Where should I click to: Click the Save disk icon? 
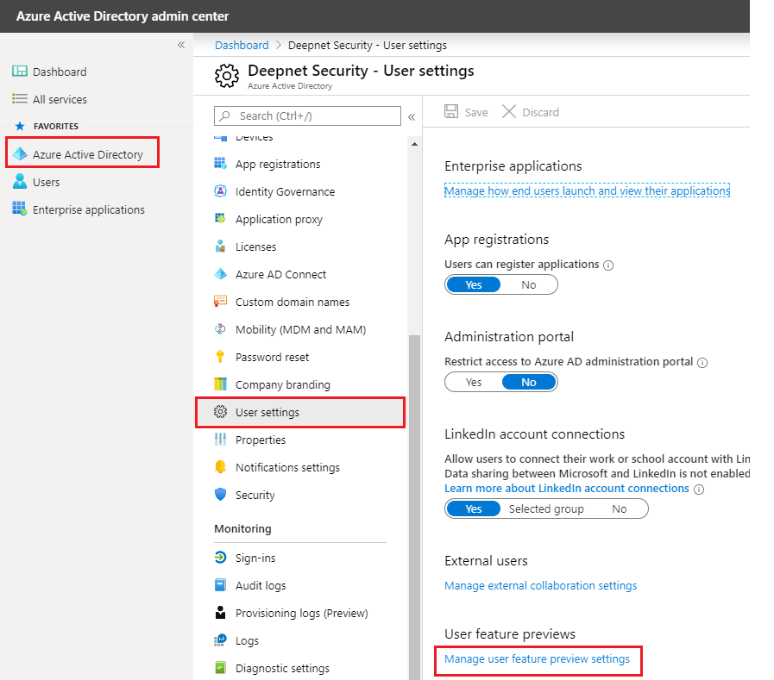(x=451, y=112)
